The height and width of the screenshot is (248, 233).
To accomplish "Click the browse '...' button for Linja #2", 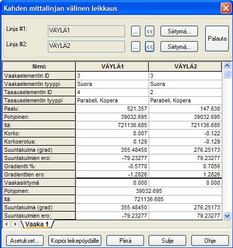I will [136, 47].
